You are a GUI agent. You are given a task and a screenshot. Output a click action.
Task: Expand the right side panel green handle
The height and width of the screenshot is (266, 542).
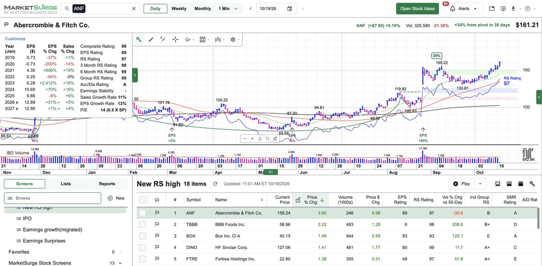[x=539, y=97]
